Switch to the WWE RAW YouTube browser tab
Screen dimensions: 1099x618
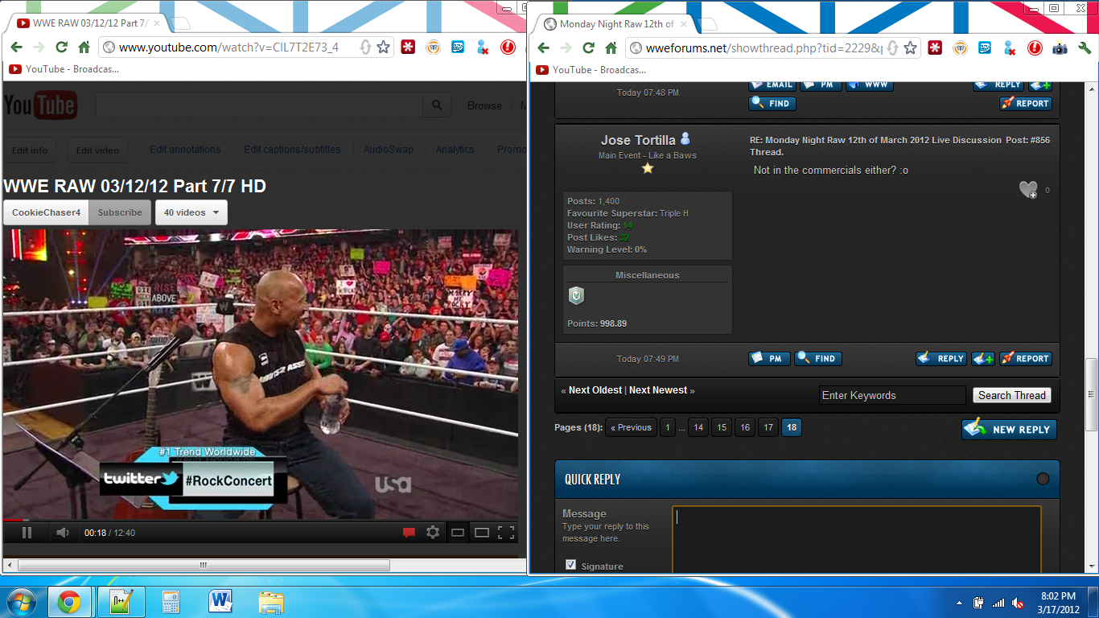point(88,24)
